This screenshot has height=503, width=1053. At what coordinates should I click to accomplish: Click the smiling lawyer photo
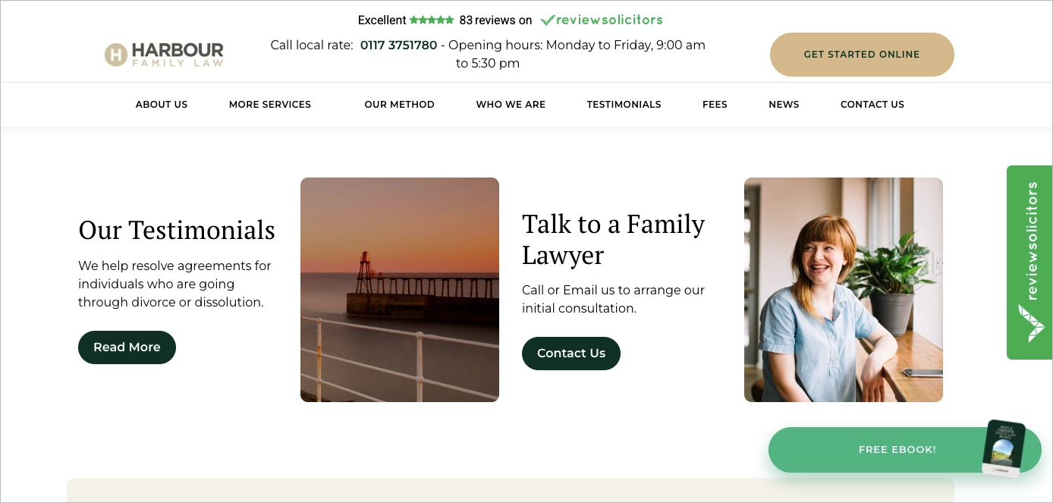tap(843, 289)
